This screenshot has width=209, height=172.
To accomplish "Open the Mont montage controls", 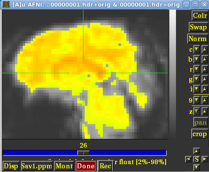I will [x=64, y=166].
